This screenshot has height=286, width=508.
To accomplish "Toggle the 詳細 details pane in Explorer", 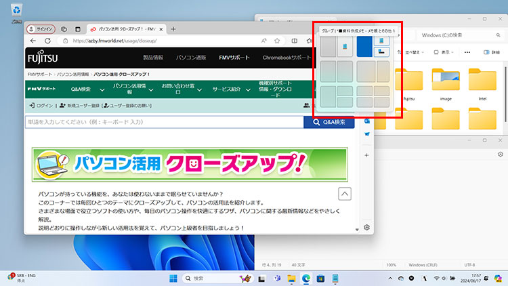I will (x=492, y=52).
